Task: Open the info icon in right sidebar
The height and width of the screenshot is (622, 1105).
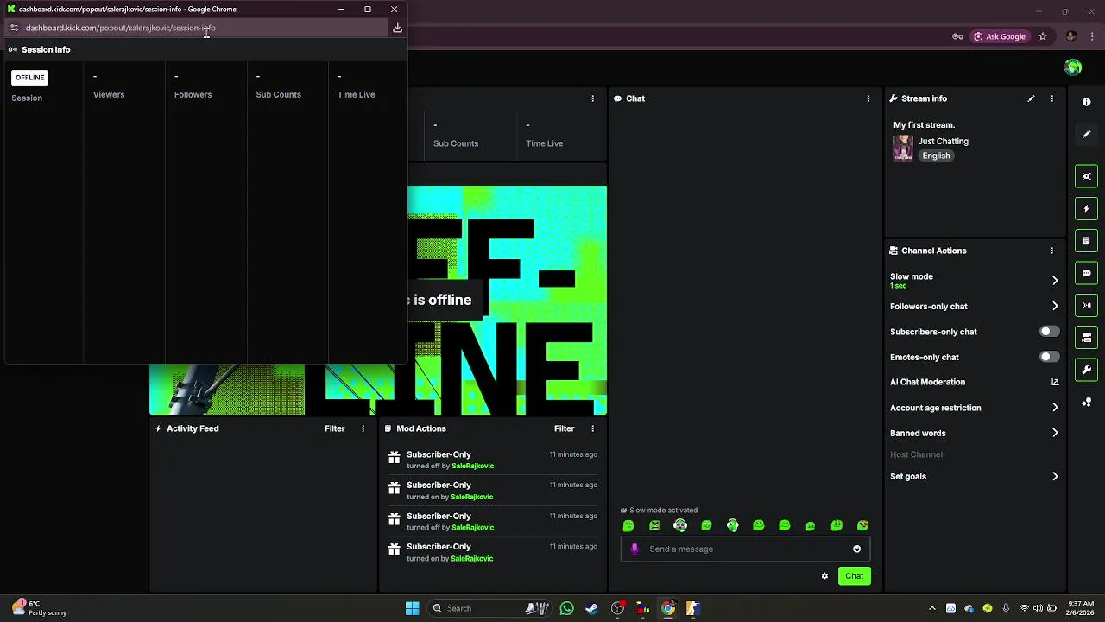Action: [x=1086, y=102]
